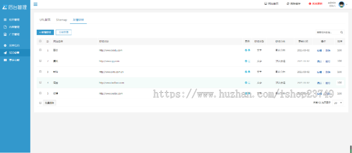The height and width of the screenshot is (153, 352).
Task: Open the per-page count dropdown showing 20
Action: [x=338, y=103]
